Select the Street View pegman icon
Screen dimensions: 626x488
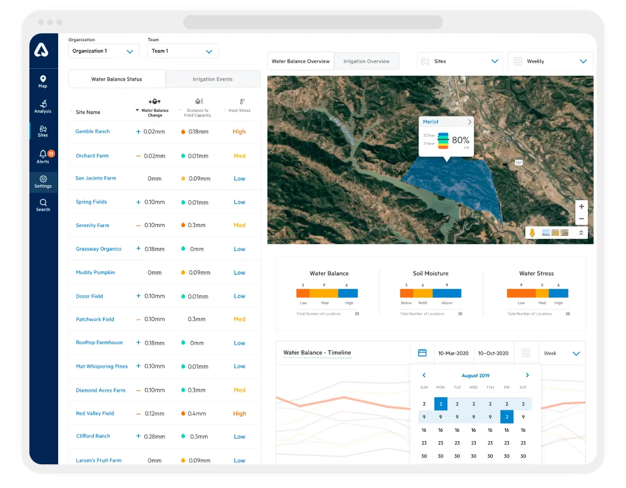click(x=532, y=232)
